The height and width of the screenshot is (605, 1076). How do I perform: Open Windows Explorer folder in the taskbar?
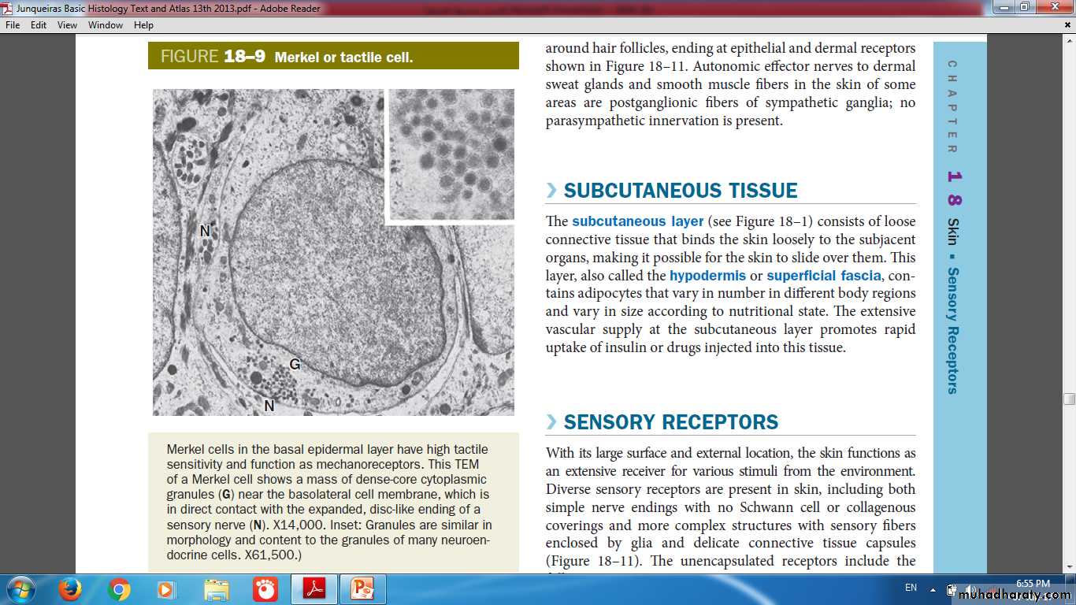[217, 589]
